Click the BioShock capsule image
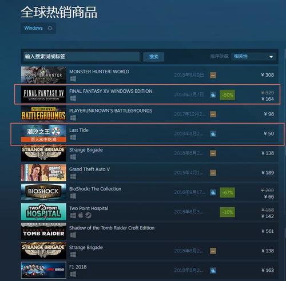The width and height of the screenshot is (286, 281). coord(43,192)
